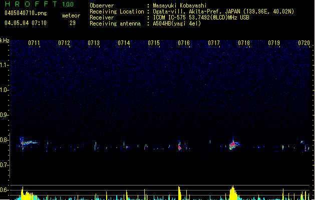The height and width of the screenshot is (200, 315).
Task: Click the Observer label
Action: coord(102,5)
